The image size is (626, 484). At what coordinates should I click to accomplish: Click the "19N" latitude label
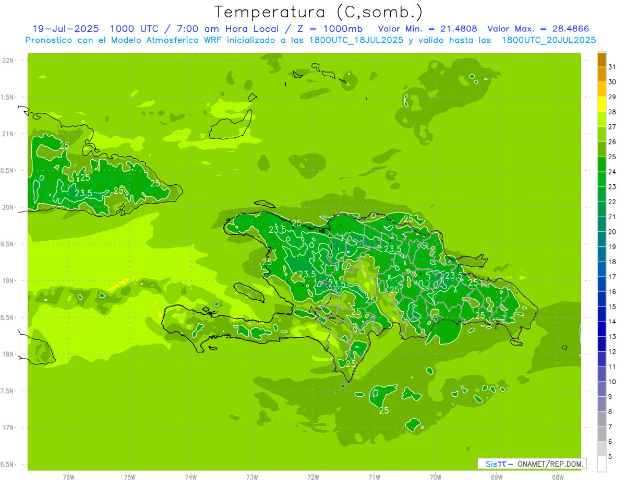(9, 281)
